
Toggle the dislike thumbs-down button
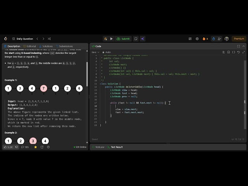click(16, 147)
